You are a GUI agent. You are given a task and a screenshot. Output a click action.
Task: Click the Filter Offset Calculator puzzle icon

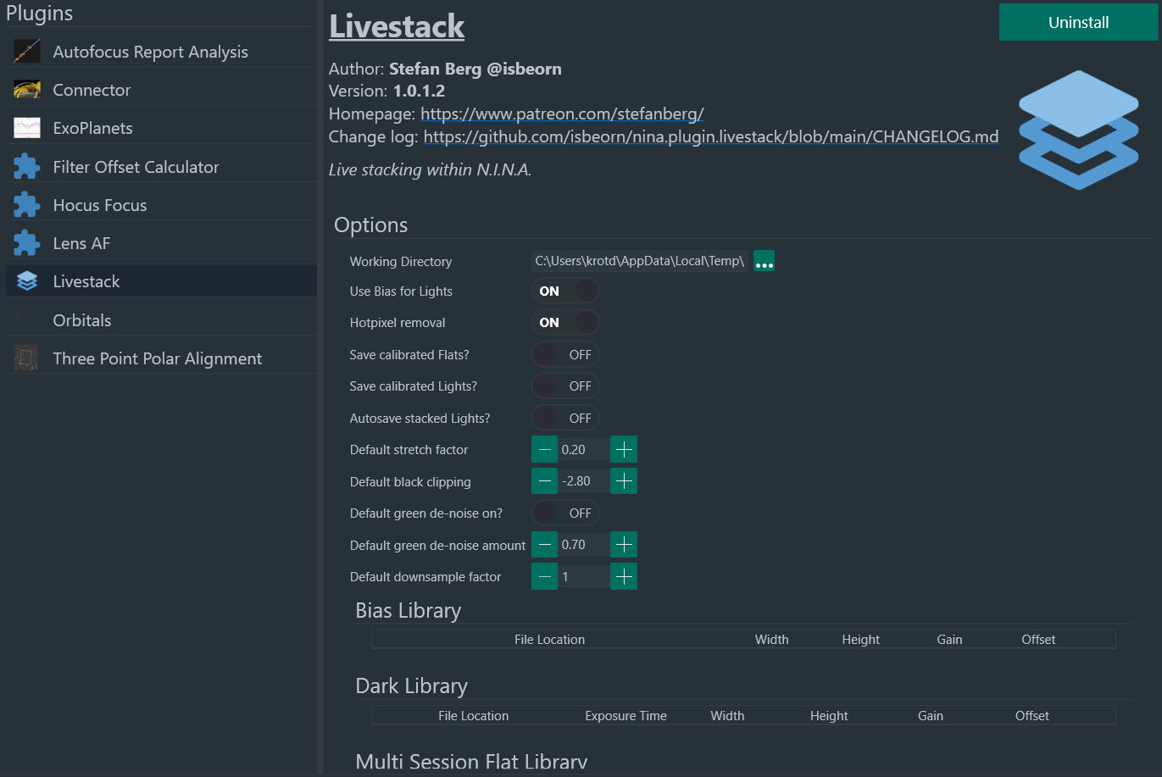coord(27,167)
